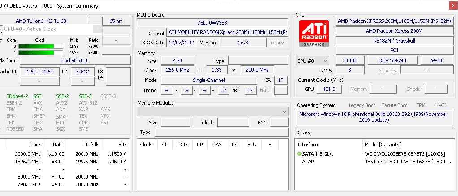458x196 pixels.
Task: Click the 64-bit bus width field
Action: [436, 60]
